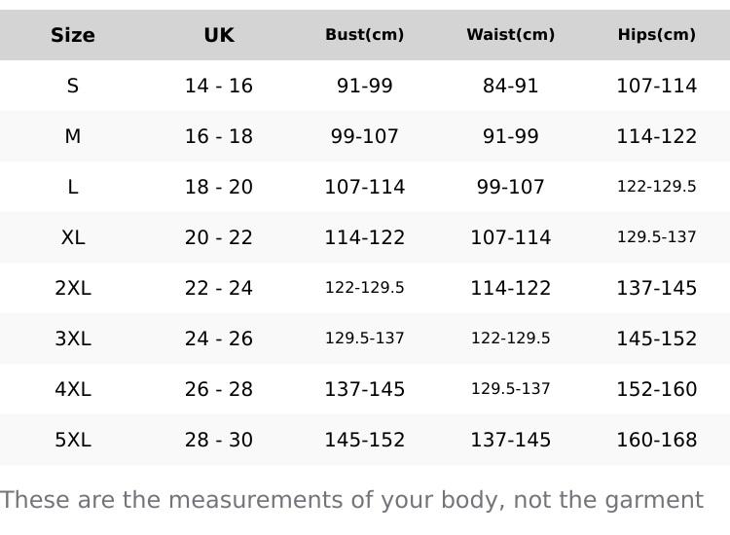
Task: Click the Hips(cm) column header
Action: pyautogui.click(x=656, y=34)
